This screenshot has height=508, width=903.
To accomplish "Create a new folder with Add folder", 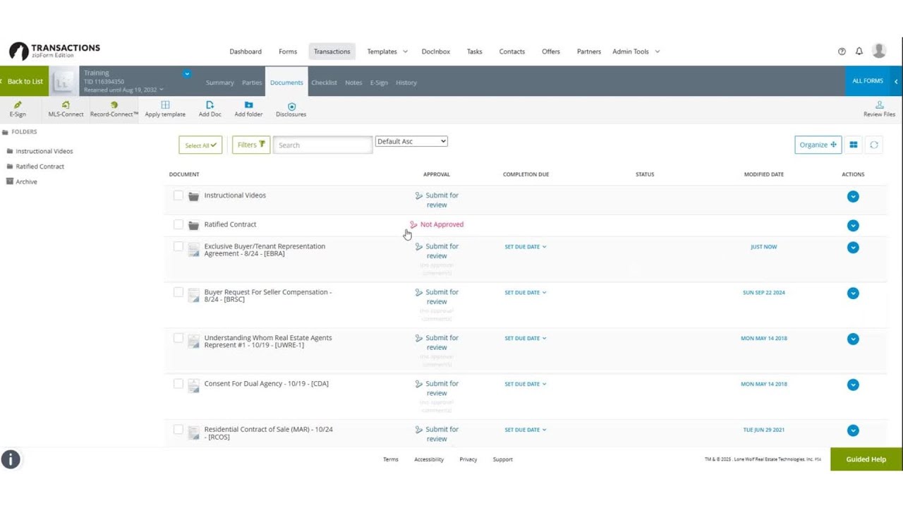I will [248, 109].
